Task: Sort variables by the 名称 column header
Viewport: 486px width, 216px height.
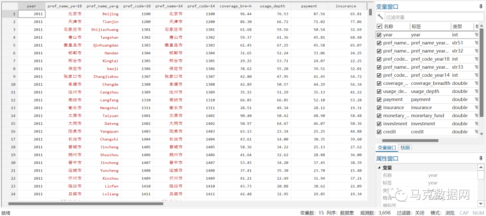Action: [x=389, y=26]
